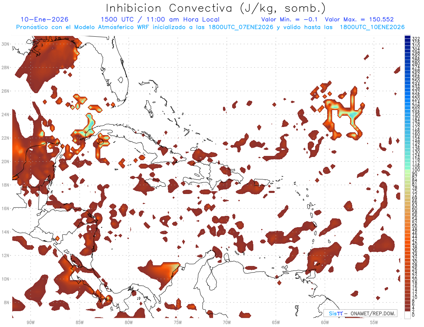
Task: Click the colorbar value label "34"
Action: (415, 255)
